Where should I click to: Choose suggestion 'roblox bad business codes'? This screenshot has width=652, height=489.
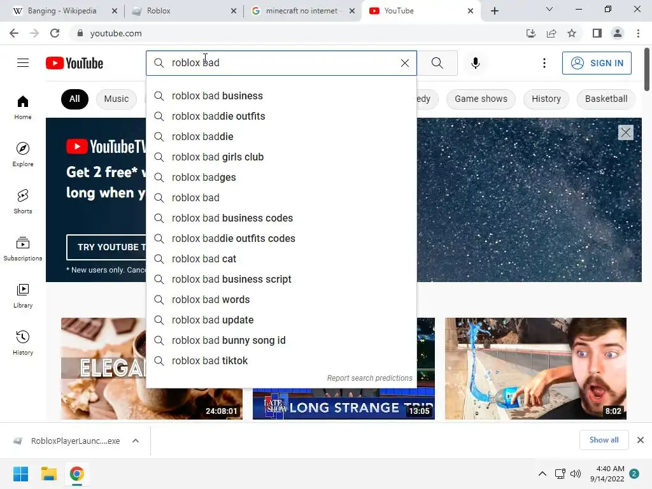tap(281, 218)
